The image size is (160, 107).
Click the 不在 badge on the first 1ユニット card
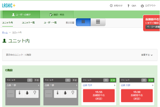coord(37,80)
